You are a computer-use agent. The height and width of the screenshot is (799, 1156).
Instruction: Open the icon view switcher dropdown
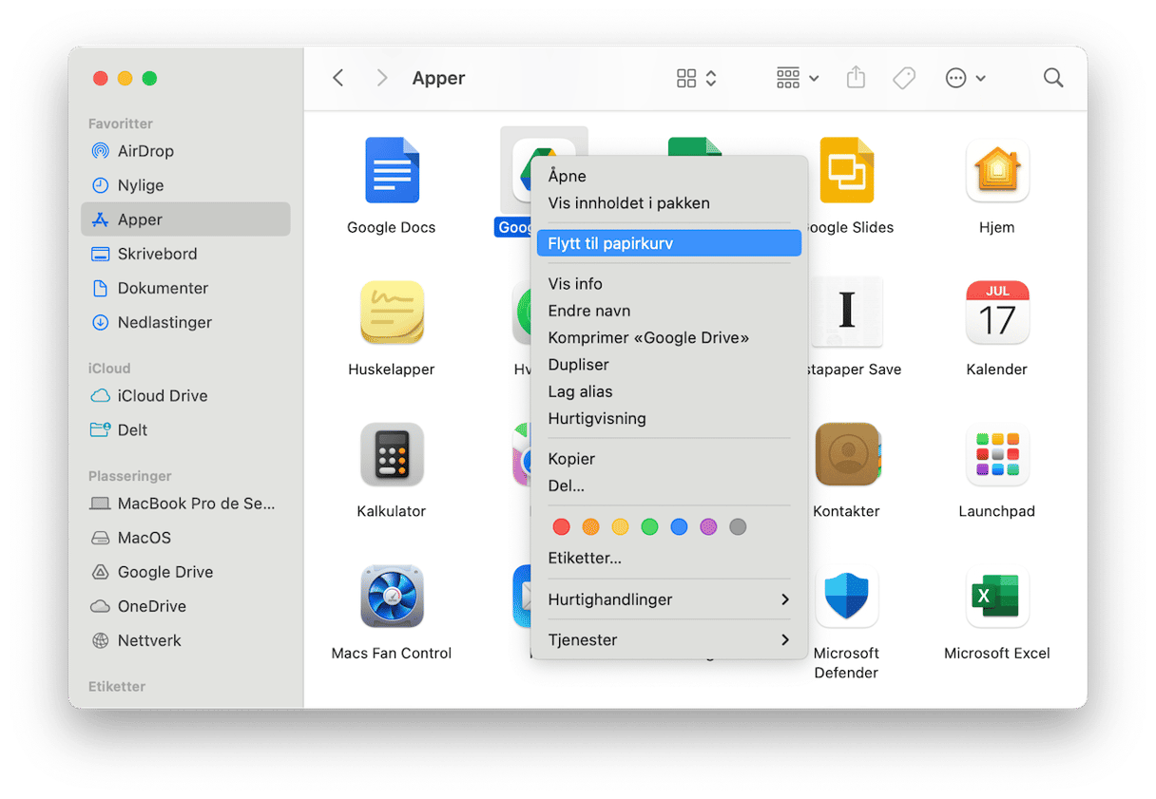[x=697, y=78]
